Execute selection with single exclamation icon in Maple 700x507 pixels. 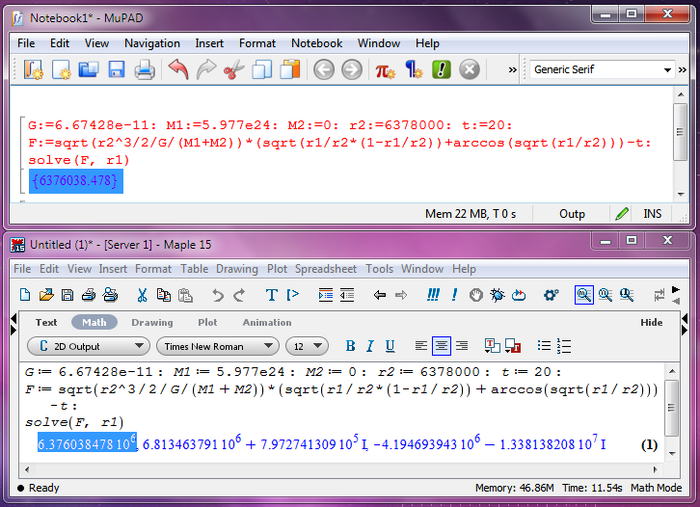(454, 295)
